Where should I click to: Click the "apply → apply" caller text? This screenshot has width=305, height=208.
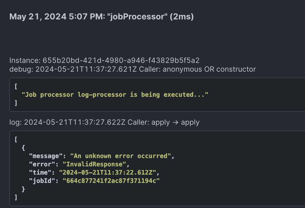coord(175,122)
